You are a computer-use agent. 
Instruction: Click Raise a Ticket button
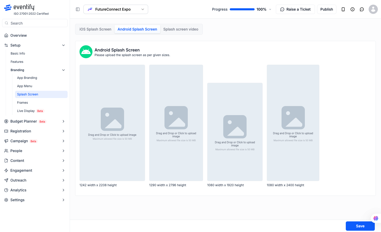tap(295, 9)
